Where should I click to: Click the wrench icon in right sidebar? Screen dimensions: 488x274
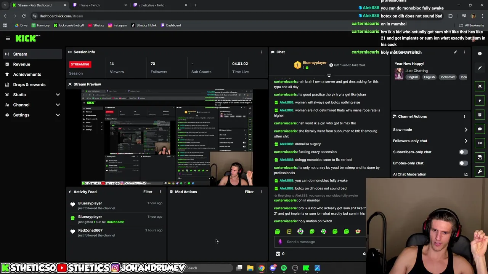[480, 172]
